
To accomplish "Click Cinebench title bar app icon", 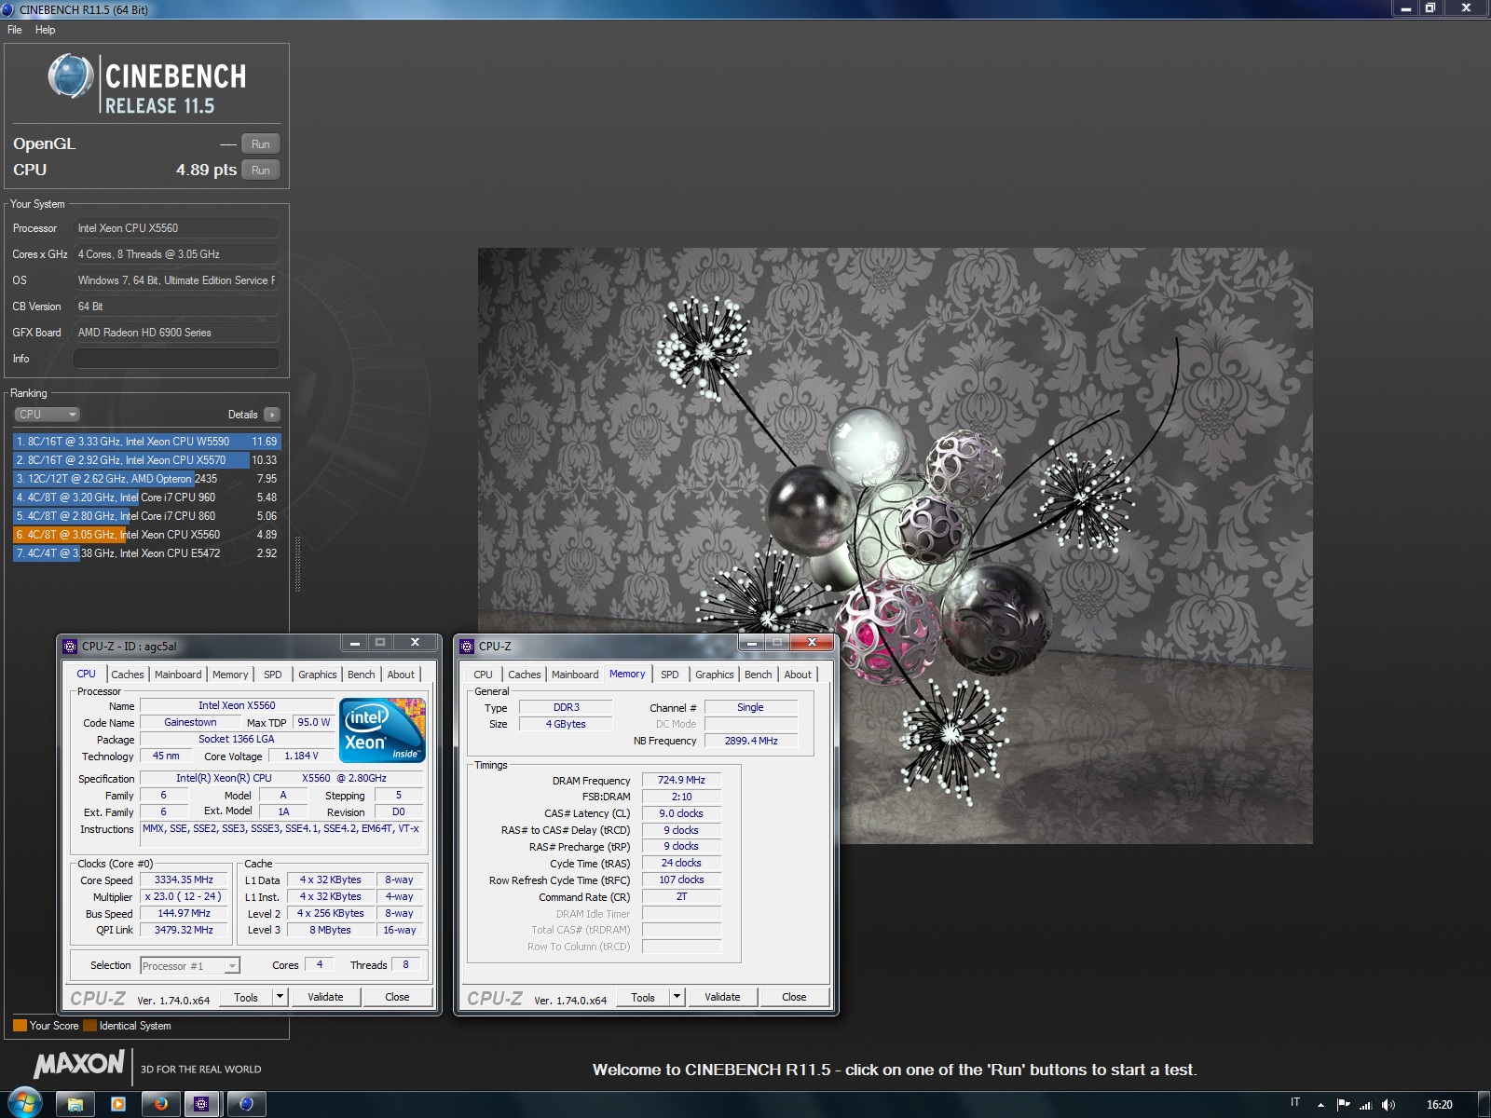I will point(8,9).
